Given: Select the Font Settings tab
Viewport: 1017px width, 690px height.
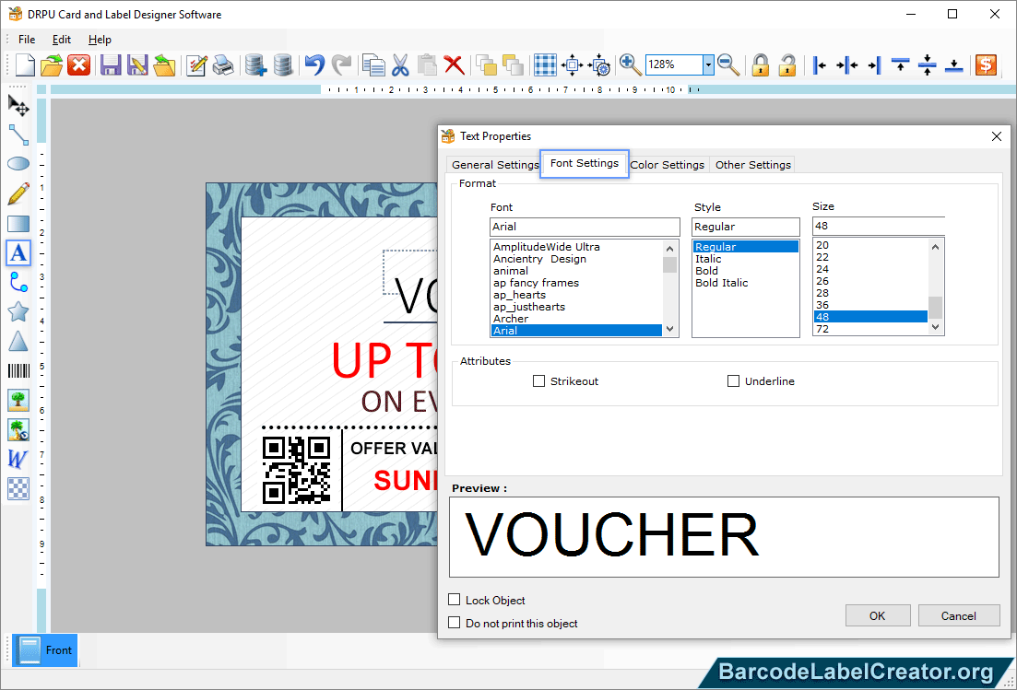Looking at the screenshot, I should point(585,163).
